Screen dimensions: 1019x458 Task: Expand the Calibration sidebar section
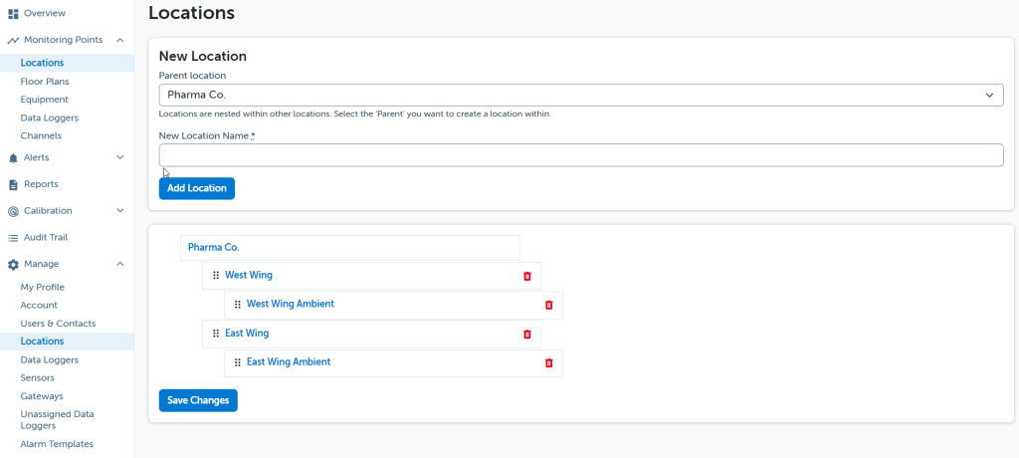tap(119, 211)
